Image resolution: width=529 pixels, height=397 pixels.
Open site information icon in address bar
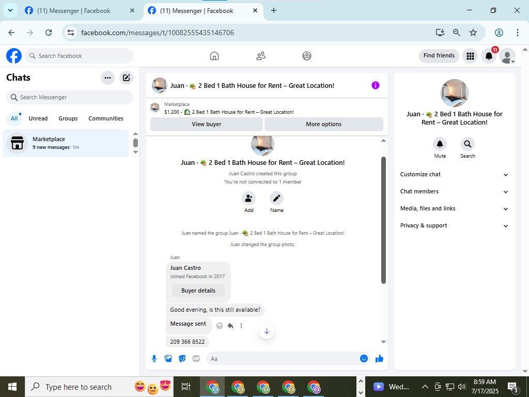point(70,33)
